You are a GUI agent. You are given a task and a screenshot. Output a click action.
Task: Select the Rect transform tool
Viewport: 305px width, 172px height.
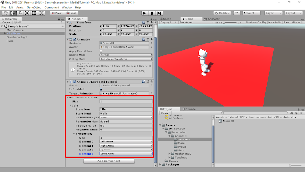click(34, 13)
